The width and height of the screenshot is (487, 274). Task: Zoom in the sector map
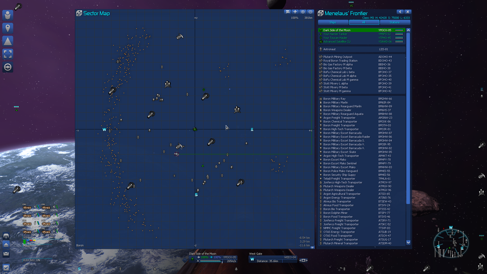[303, 12]
